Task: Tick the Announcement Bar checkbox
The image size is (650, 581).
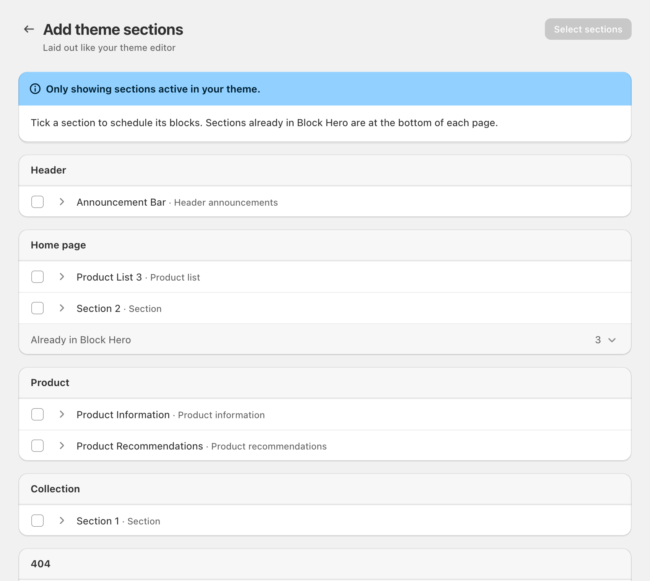Action: pos(37,202)
